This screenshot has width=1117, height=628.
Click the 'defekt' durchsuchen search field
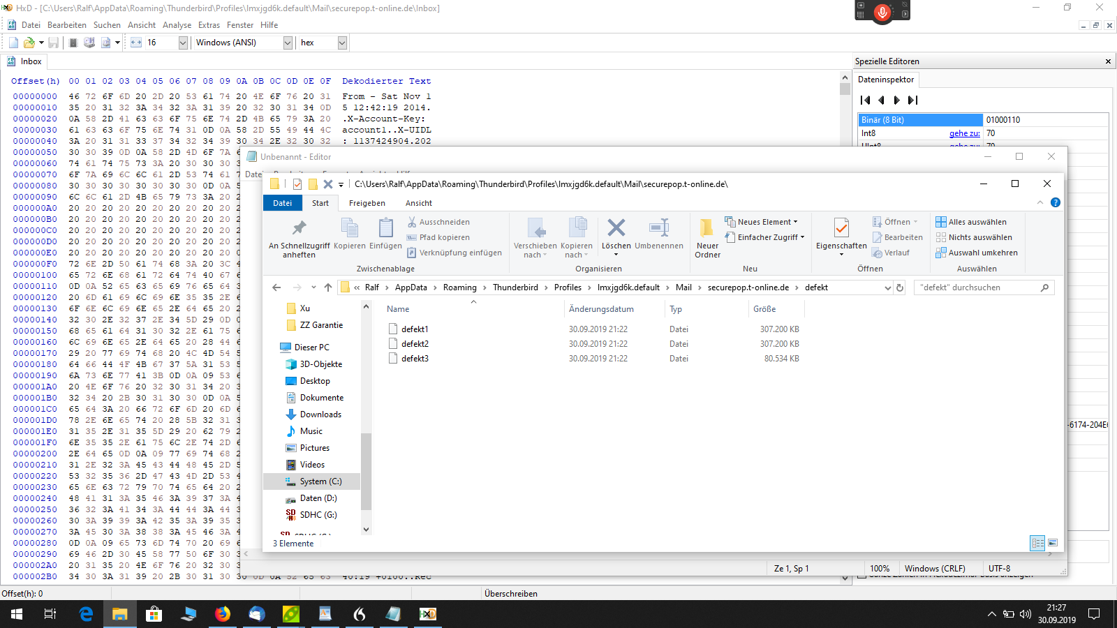click(x=977, y=287)
